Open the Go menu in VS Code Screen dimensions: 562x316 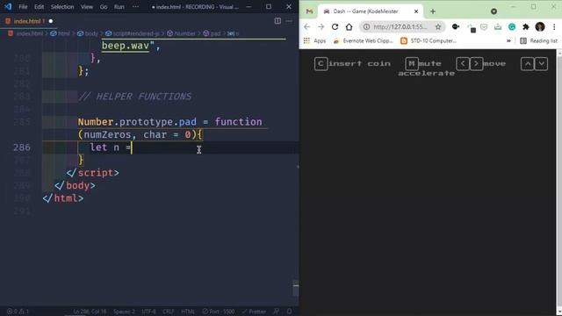pyautogui.click(x=104, y=7)
